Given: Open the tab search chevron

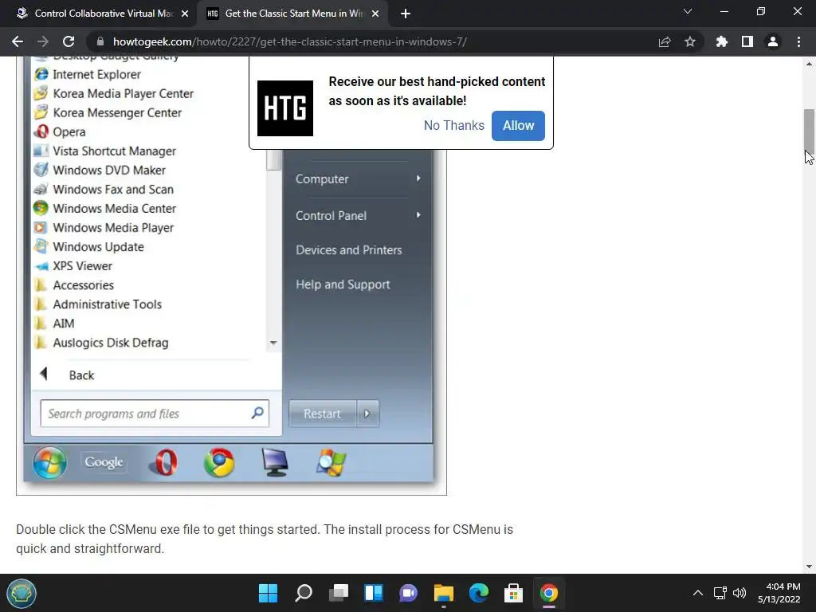Looking at the screenshot, I should click(688, 11).
